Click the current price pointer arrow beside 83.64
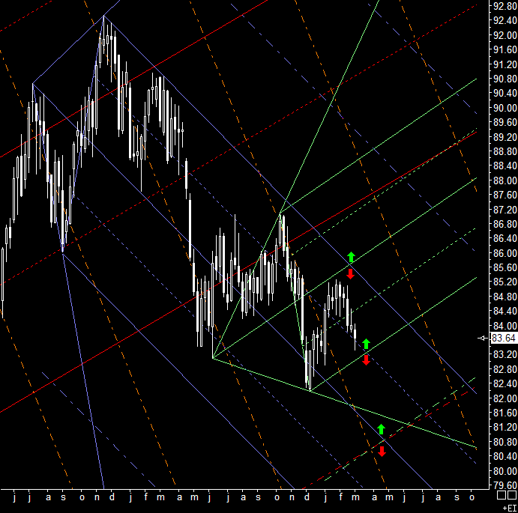This screenshot has width=518, height=513. pos(483,338)
